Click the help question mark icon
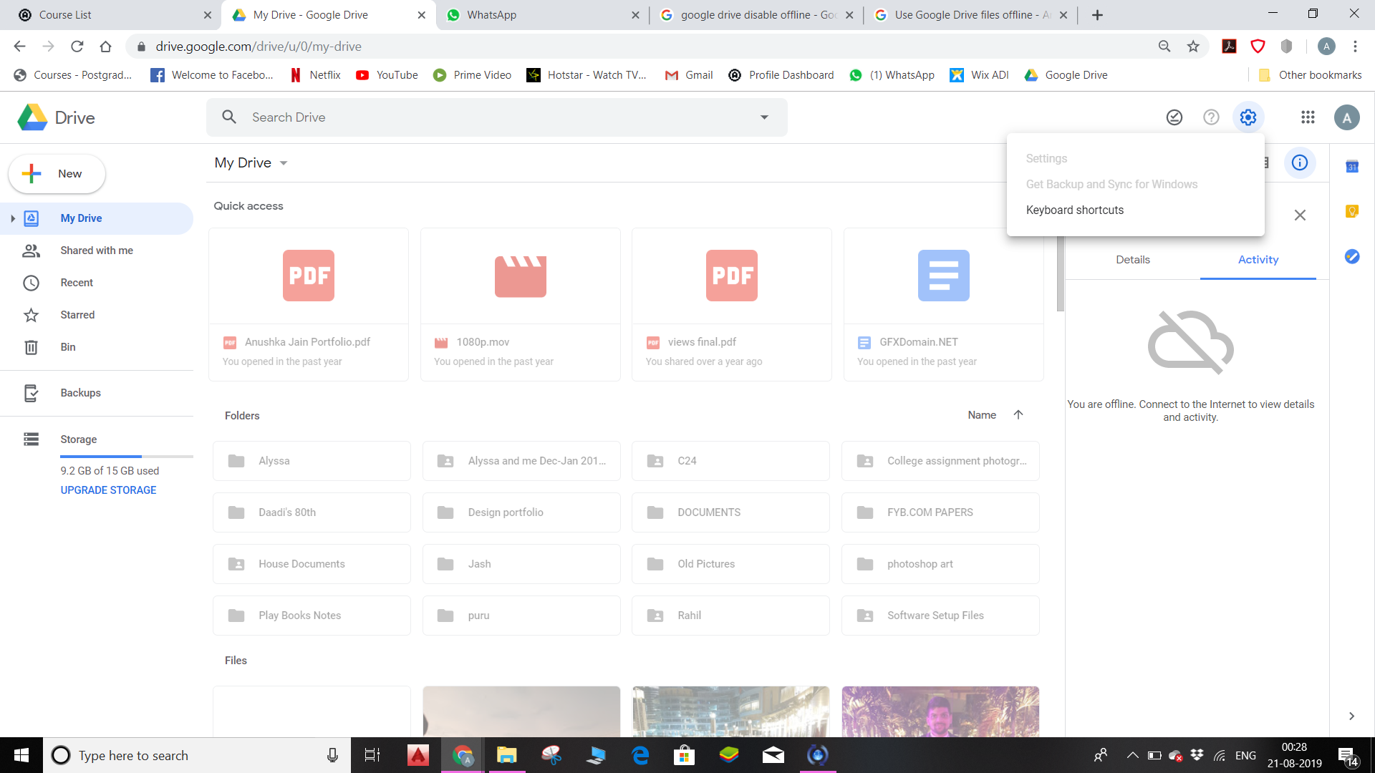The image size is (1375, 773). (1212, 117)
